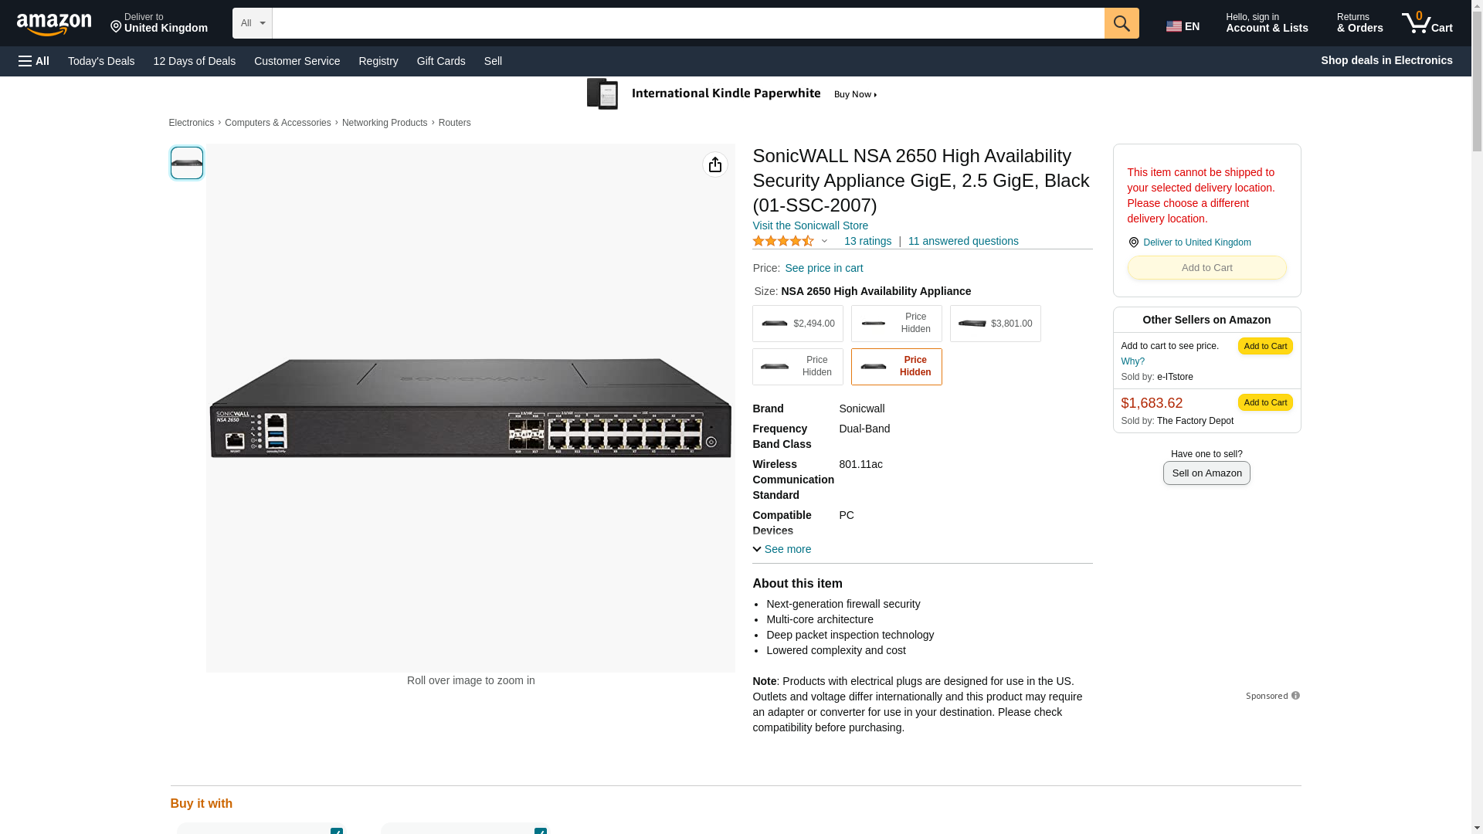Click the star rating display
Image resolution: width=1483 pixels, height=834 pixels.
coord(782,241)
